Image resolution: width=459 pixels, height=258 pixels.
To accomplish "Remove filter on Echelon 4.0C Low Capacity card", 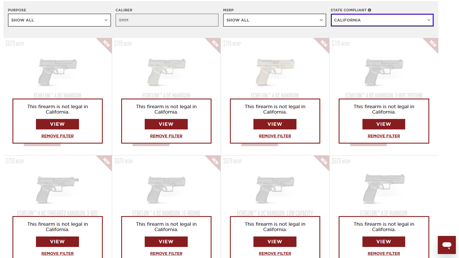I will pos(275,253).
